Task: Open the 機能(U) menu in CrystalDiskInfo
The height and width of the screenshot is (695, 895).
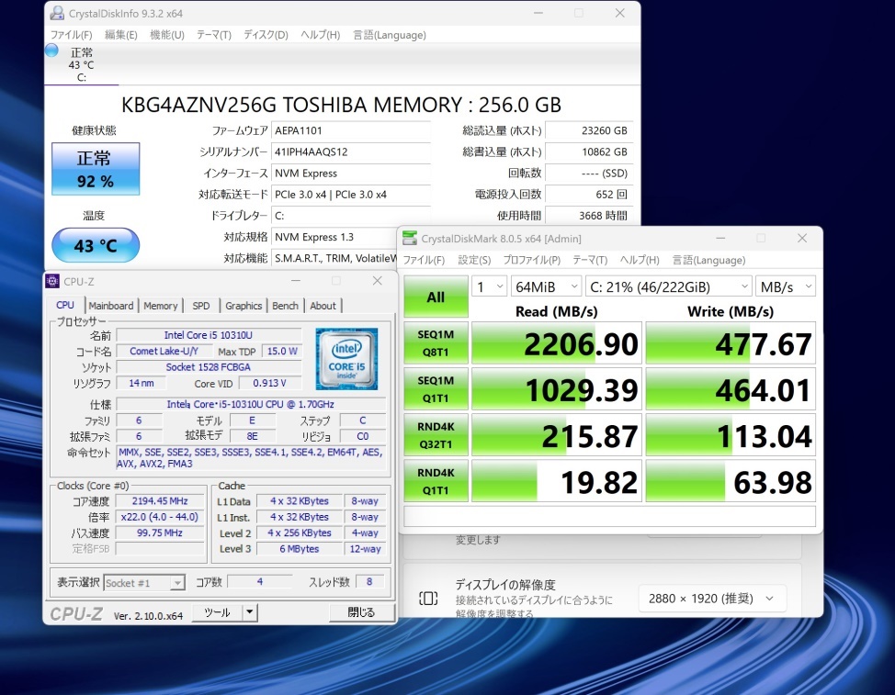Action: [166, 35]
